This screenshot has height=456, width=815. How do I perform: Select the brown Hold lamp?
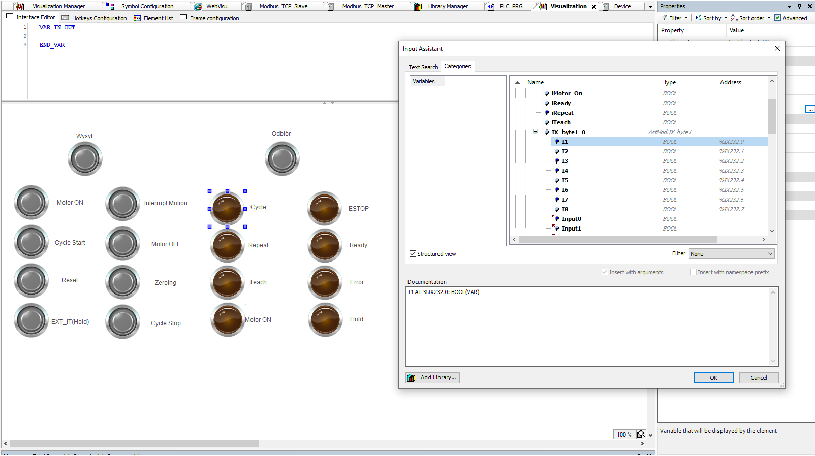point(325,320)
